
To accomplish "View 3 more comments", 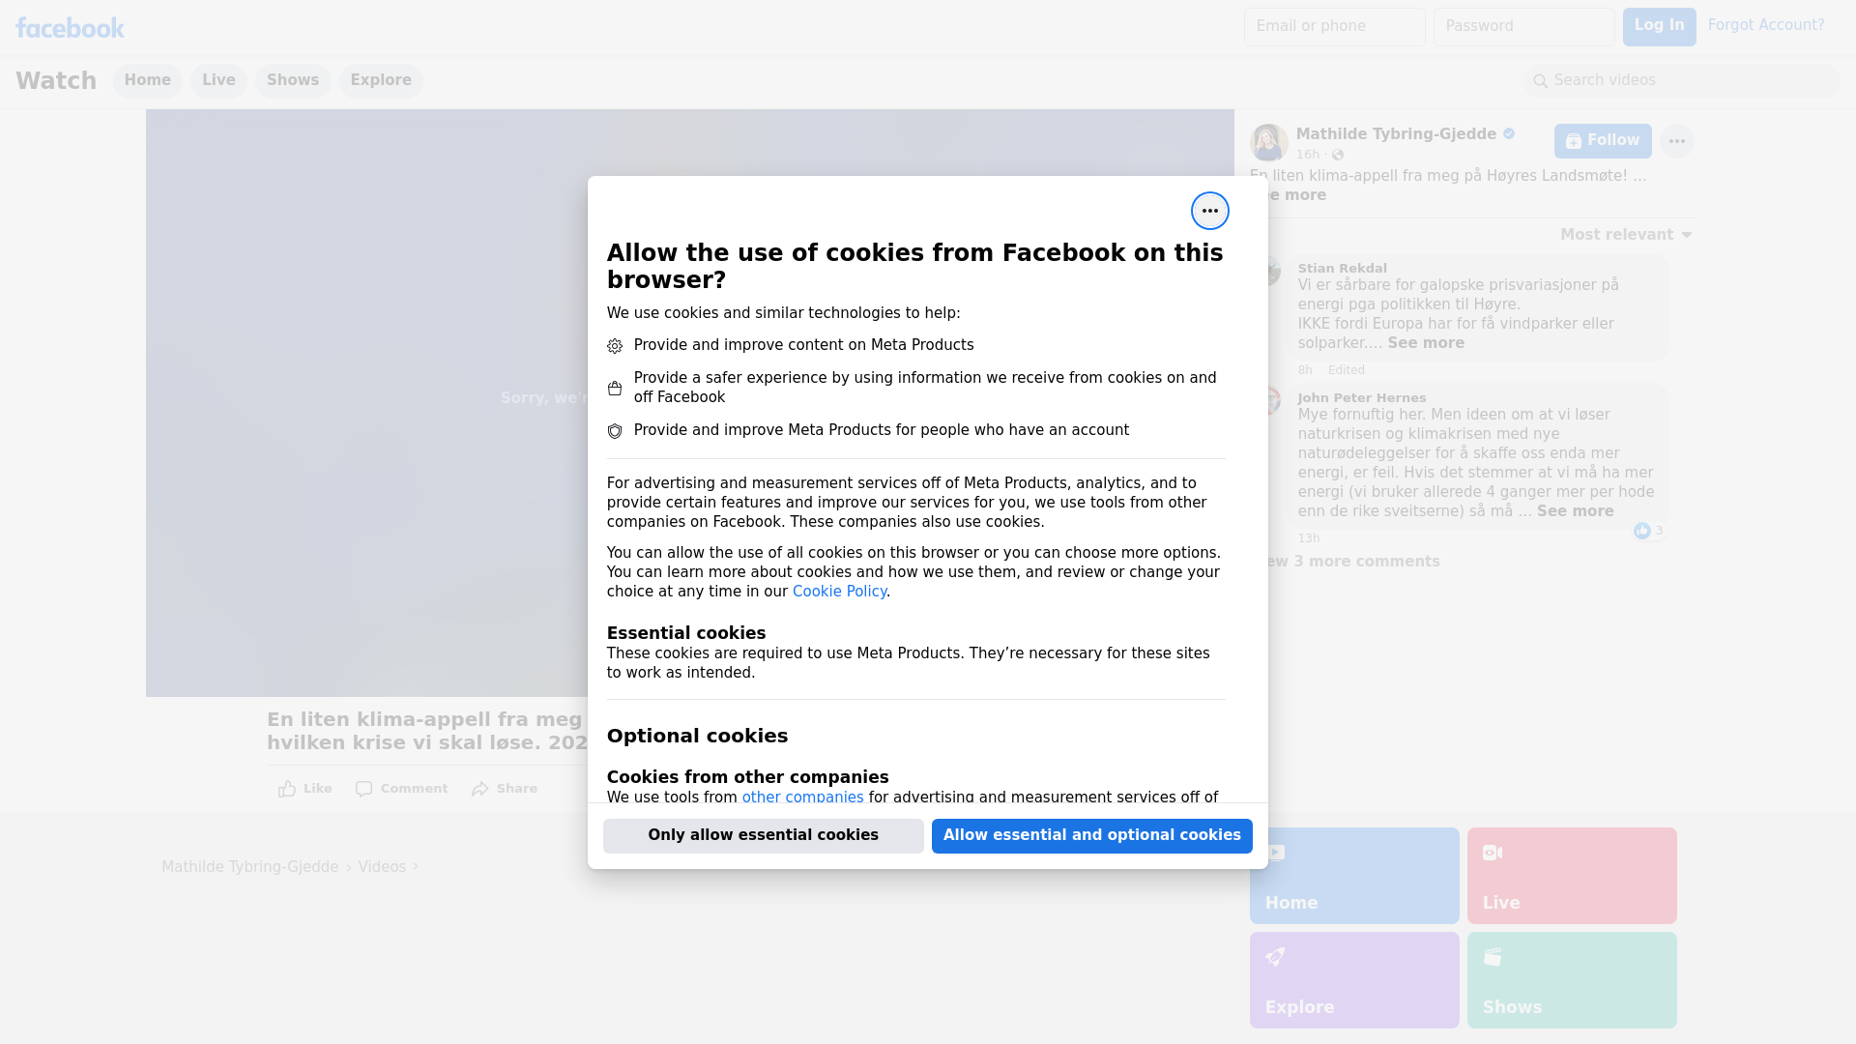I will tap(1353, 562).
